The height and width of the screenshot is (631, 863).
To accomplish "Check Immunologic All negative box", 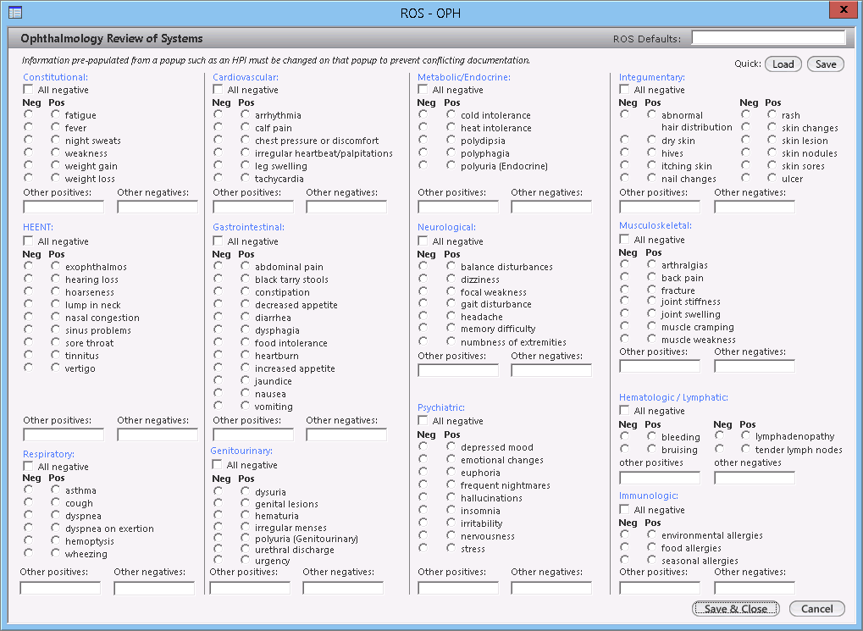I will pos(624,509).
